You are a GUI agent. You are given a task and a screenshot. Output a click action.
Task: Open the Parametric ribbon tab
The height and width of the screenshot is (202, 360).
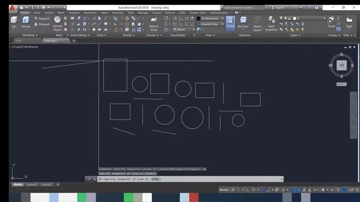click(x=90, y=12)
